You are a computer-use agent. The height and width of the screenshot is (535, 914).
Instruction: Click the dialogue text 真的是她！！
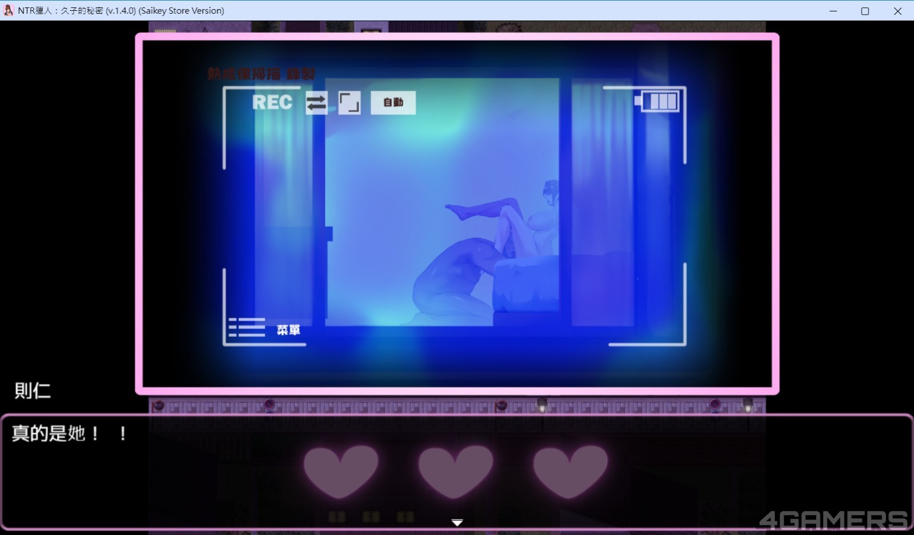click(69, 433)
